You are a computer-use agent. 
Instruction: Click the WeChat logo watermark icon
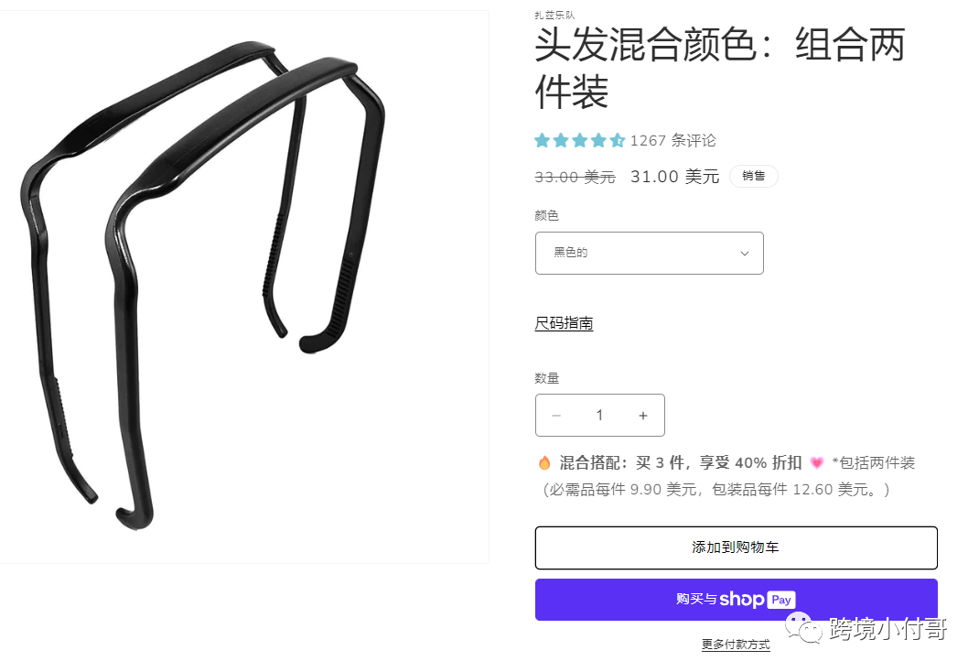coord(803,626)
